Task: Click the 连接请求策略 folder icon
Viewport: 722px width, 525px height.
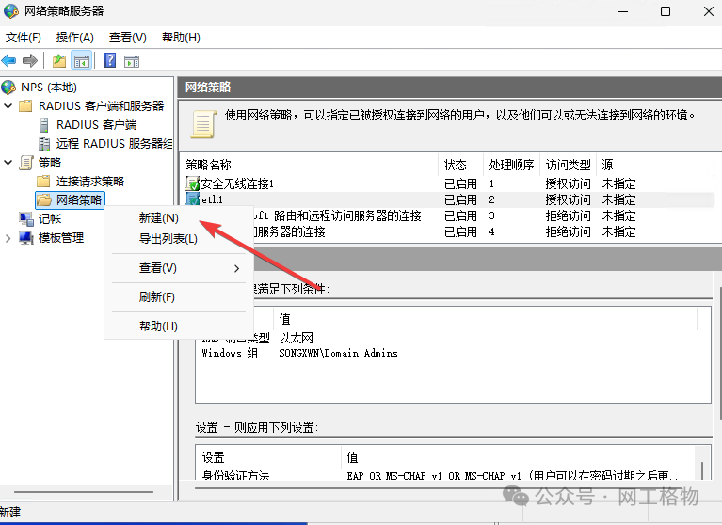Action: pyautogui.click(x=43, y=182)
